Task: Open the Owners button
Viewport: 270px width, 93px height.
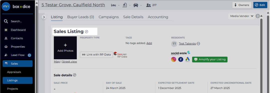Action: tap(242, 5)
